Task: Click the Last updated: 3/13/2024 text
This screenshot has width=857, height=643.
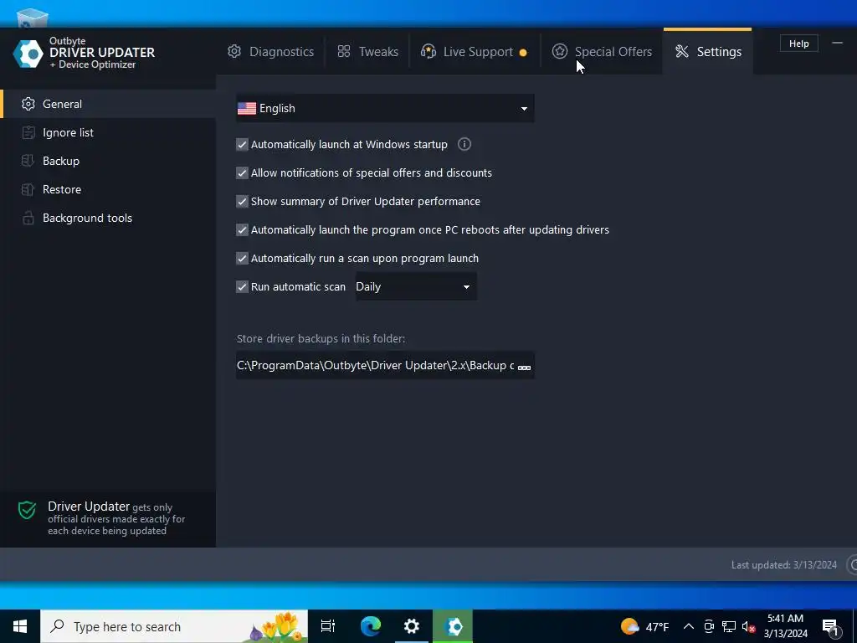Action: [783, 565]
